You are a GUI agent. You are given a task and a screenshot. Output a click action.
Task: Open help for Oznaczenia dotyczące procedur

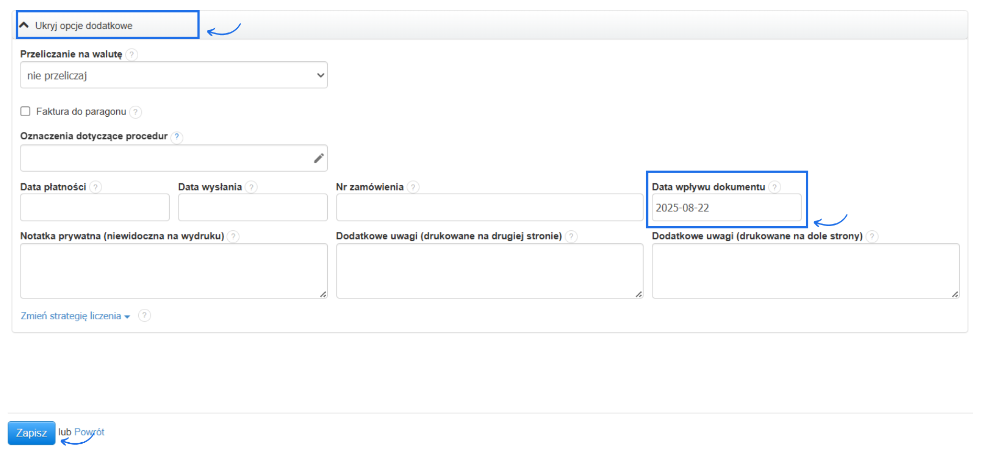click(x=177, y=137)
